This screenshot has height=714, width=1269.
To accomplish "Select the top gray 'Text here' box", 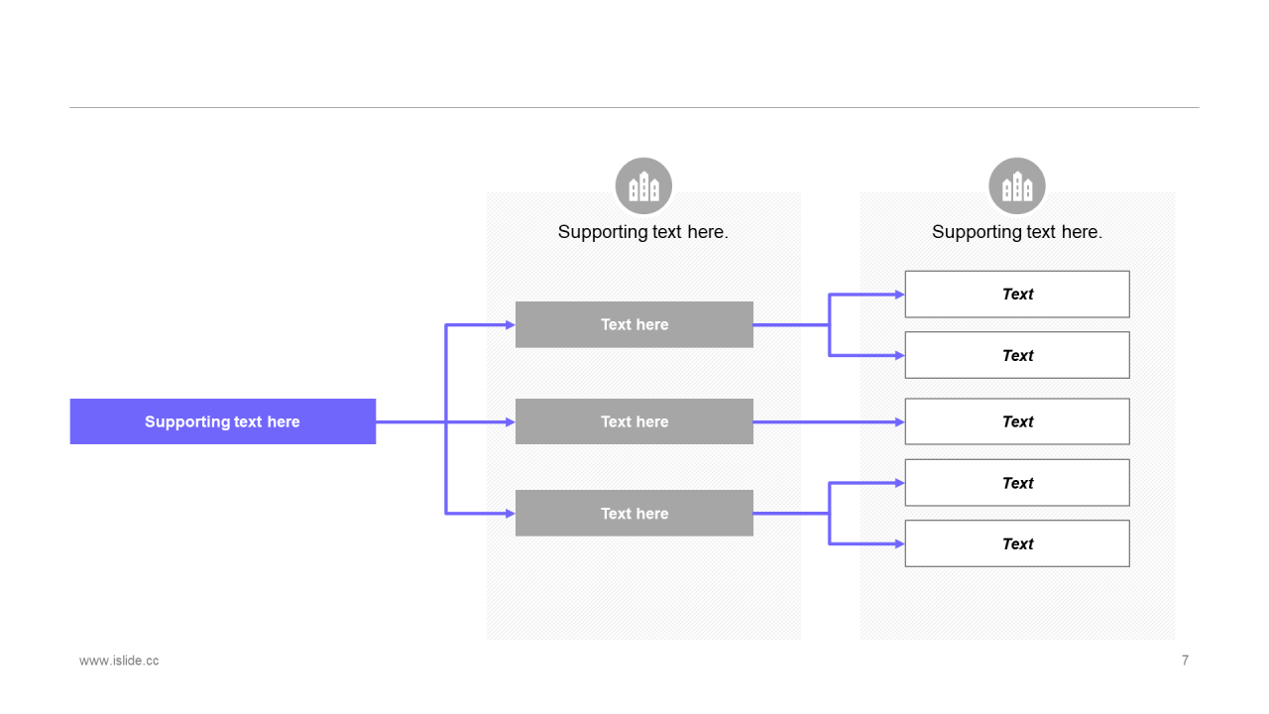I will (634, 324).
